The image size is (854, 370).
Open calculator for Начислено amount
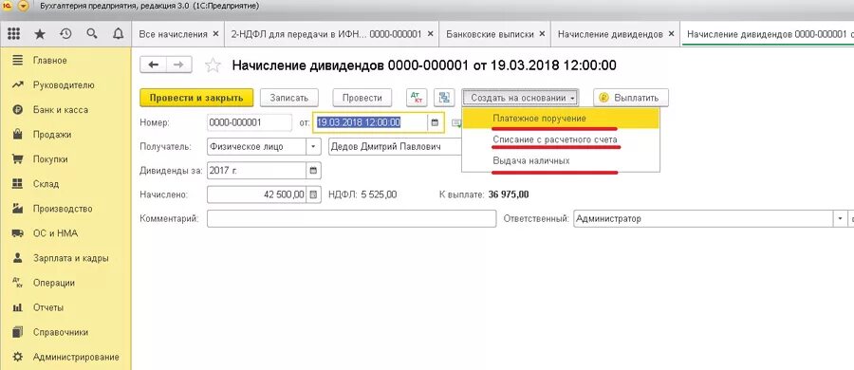(313, 194)
